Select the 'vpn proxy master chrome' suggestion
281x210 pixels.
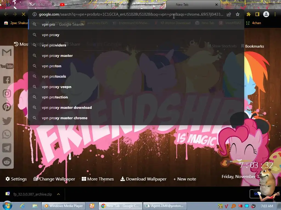coord(136,118)
